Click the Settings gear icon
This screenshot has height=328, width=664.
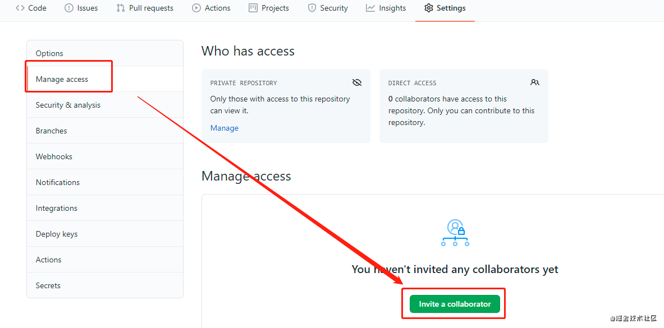pyautogui.click(x=429, y=8)
